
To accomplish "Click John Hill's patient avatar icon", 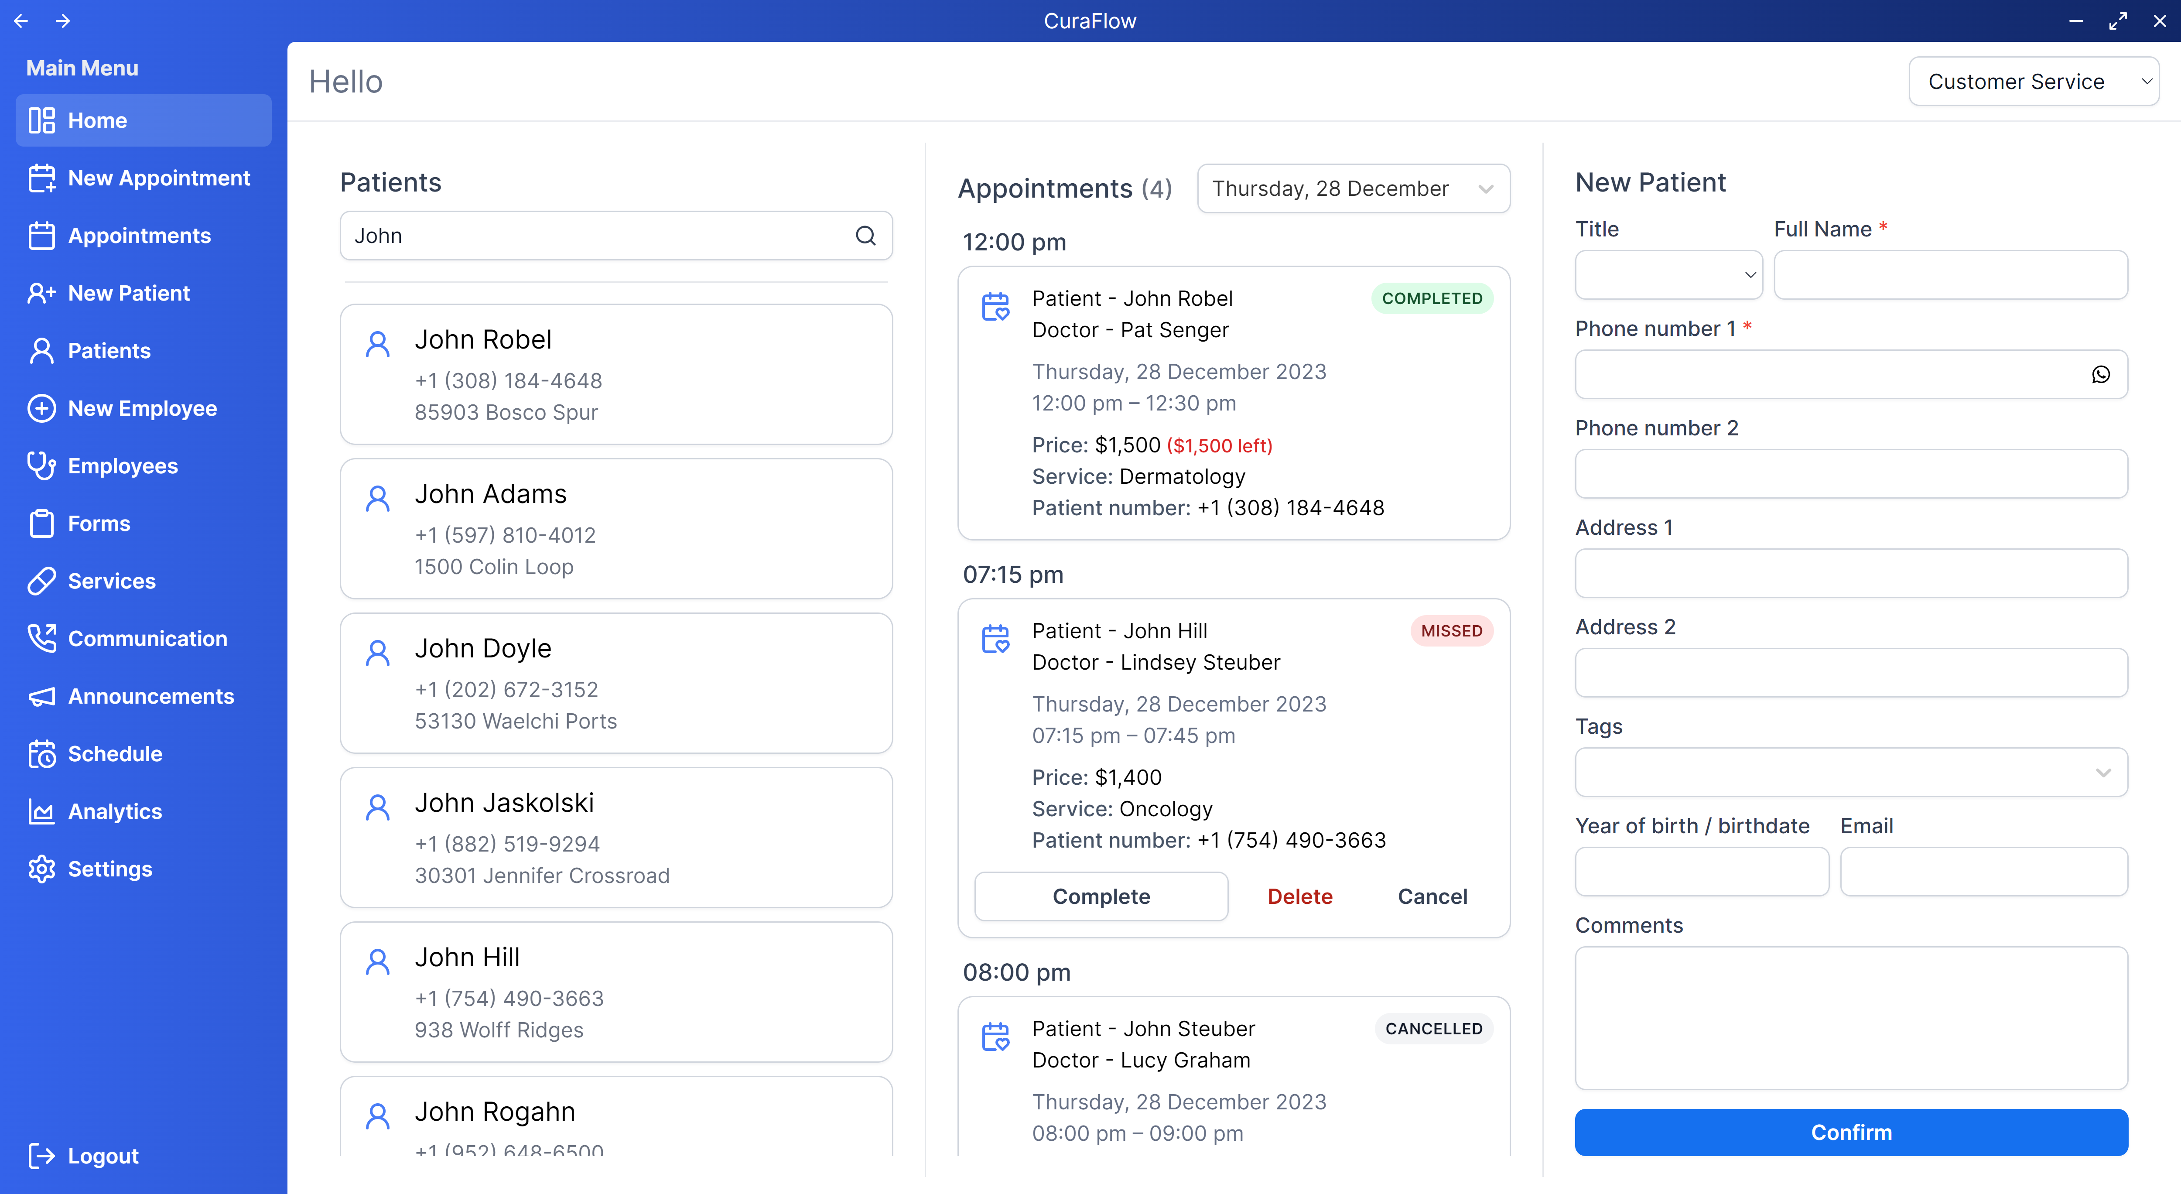I will point(378,962).
